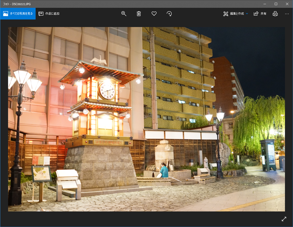Share the photo via the 共有 arrow icon
Viewport: 293px width, 227px height.
tap(256, 13)
